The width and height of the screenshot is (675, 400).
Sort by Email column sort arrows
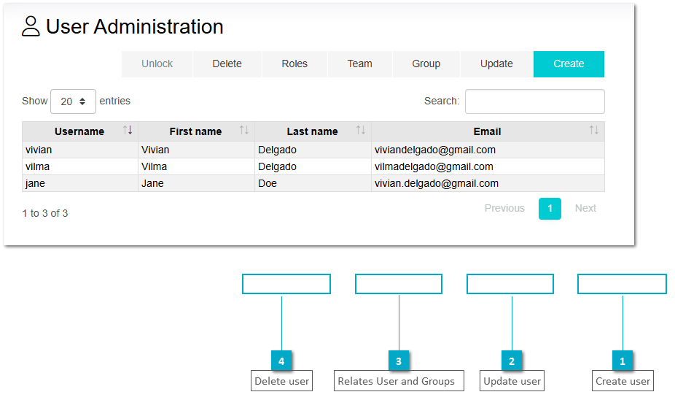coord(594,130)
